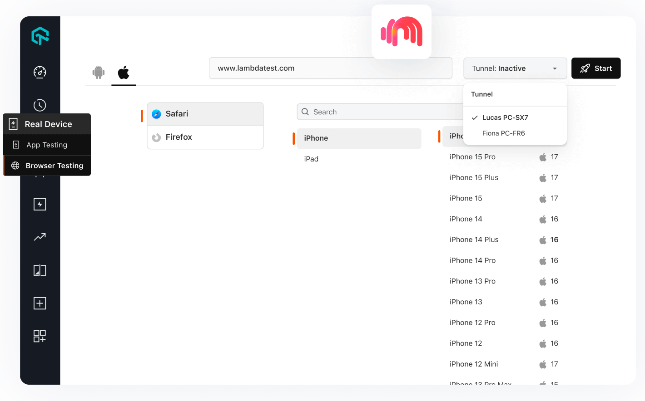Click the new session plus icon

pyautogui.click(x=40, y=303)
